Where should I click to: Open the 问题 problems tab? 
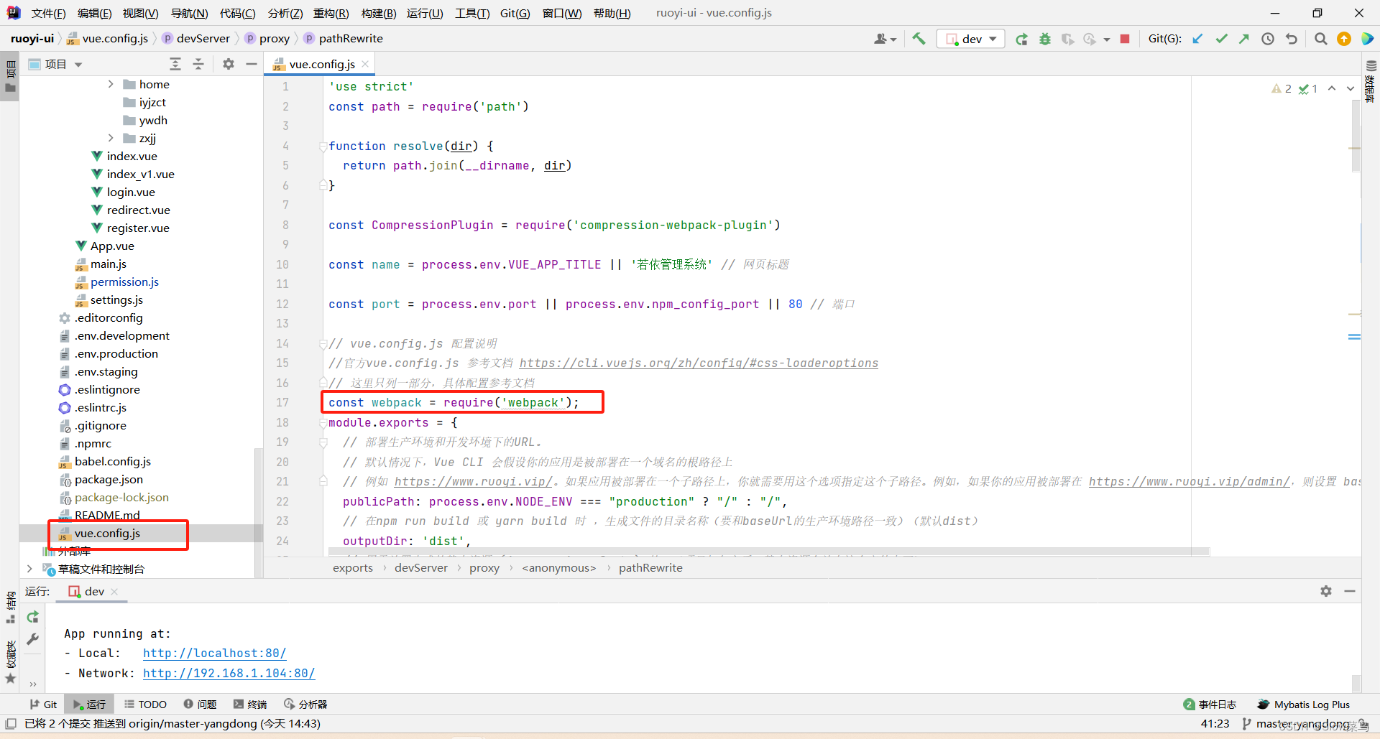200,705
